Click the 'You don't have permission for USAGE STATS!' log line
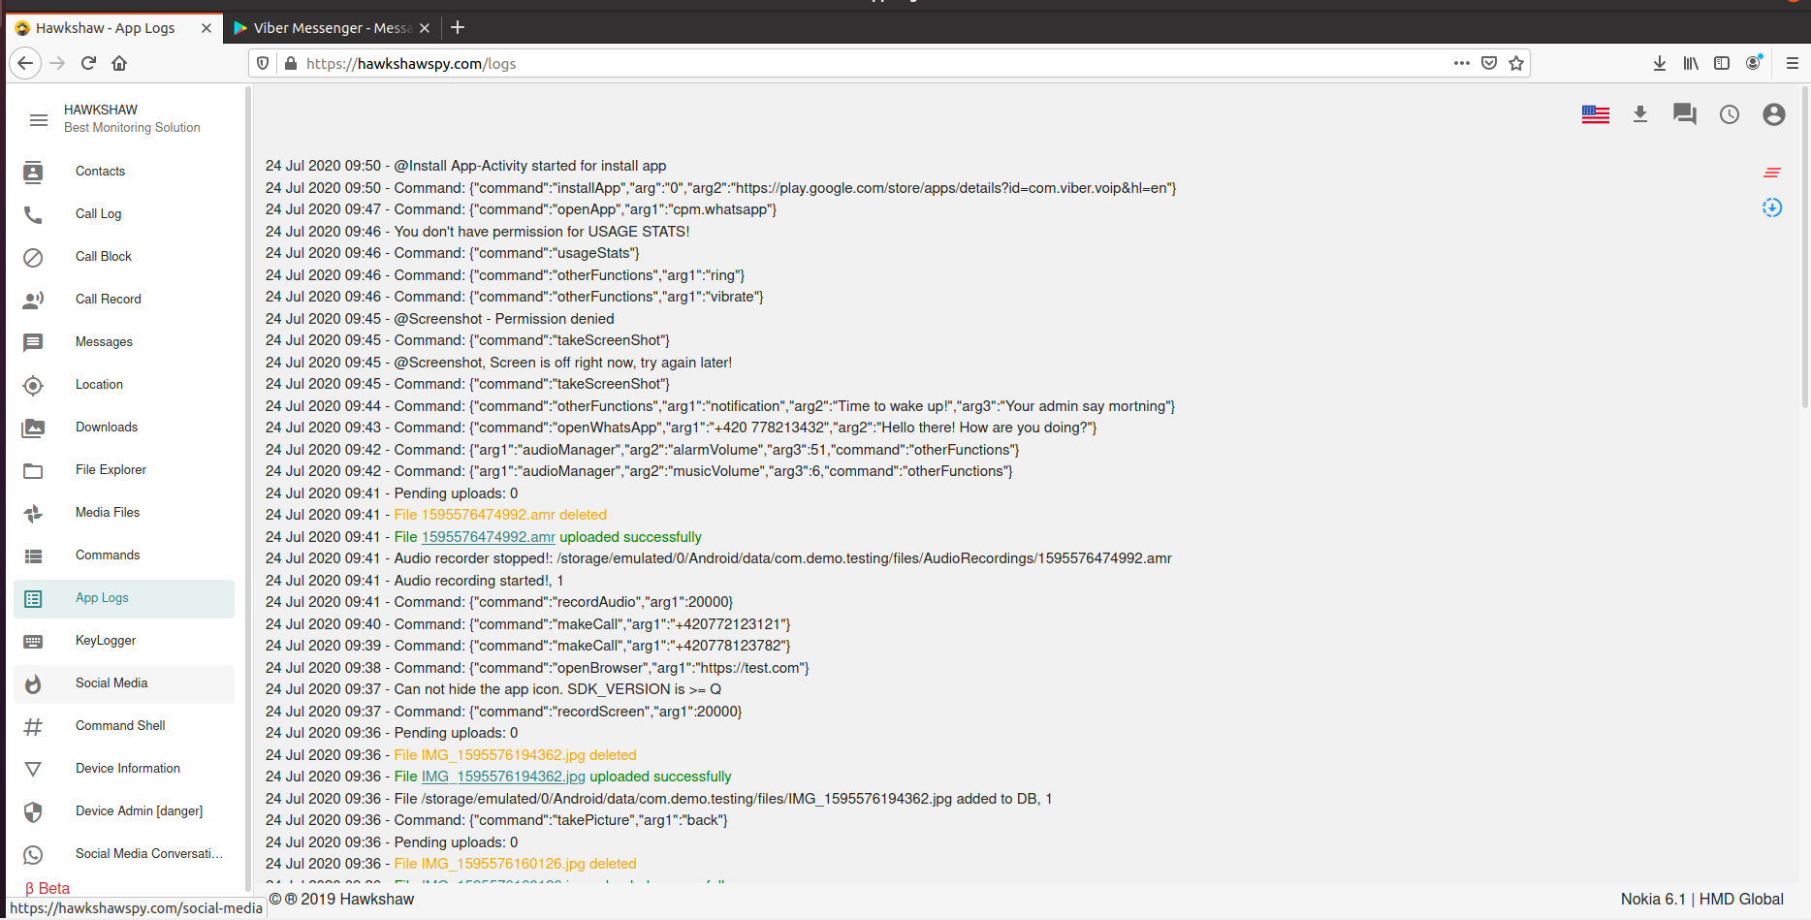 click(x=541, y=232)
